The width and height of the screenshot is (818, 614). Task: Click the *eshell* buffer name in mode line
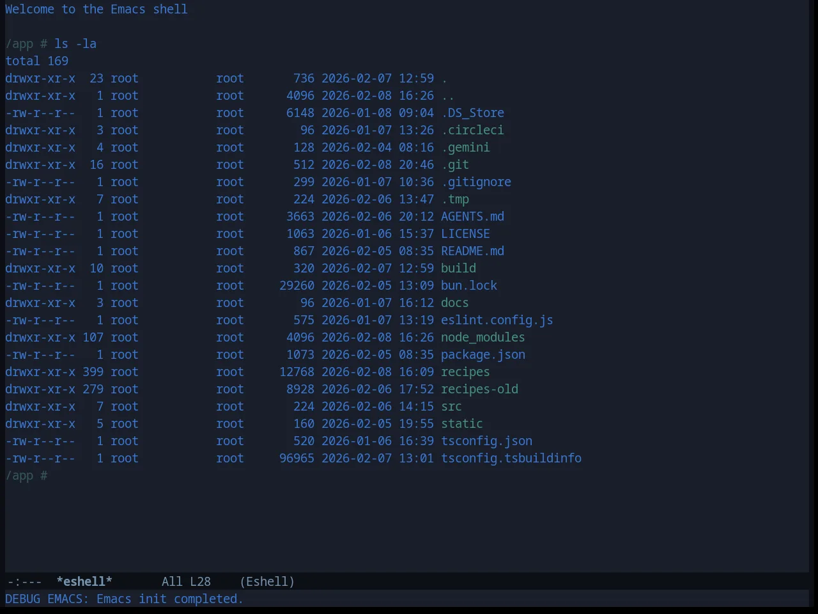click(84, 581)
